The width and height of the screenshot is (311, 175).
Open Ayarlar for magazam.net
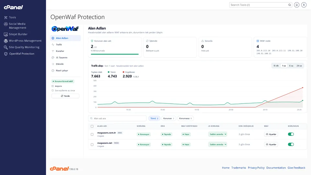click(x=271, y=145)
